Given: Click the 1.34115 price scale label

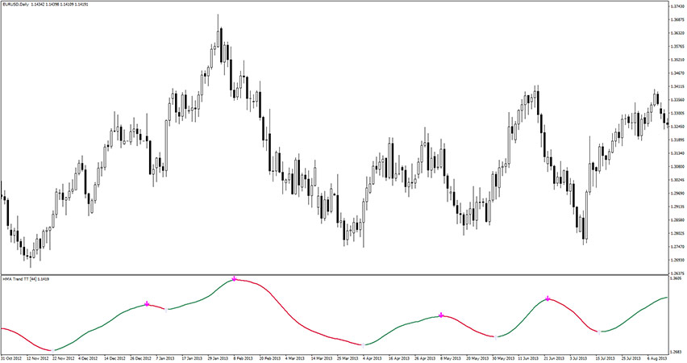Looking at the screenshot, I should [x=678, y=86].
